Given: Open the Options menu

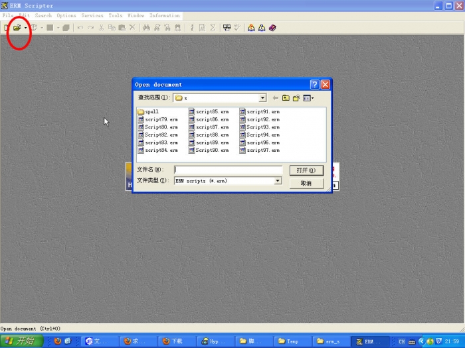Looking at the screenshot, I should pos(66,15).
